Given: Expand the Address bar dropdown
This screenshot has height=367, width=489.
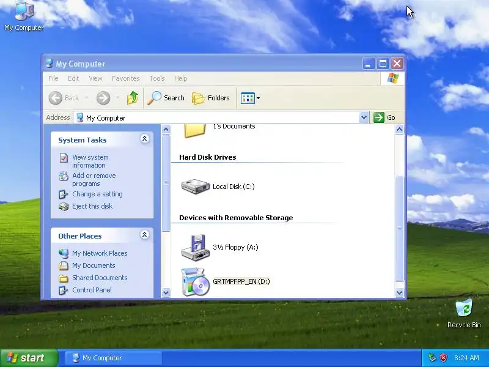Looking at the screenshot, I should (364, 117).
